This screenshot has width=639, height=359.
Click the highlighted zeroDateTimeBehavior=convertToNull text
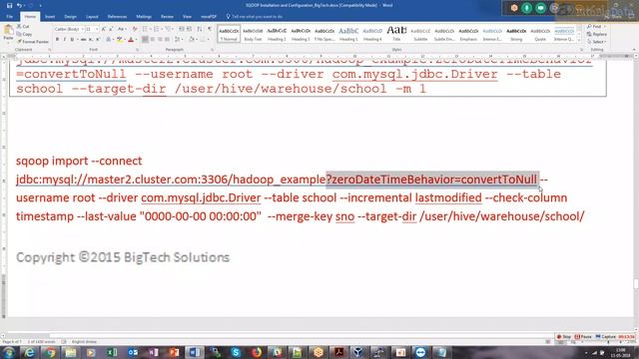432,179
